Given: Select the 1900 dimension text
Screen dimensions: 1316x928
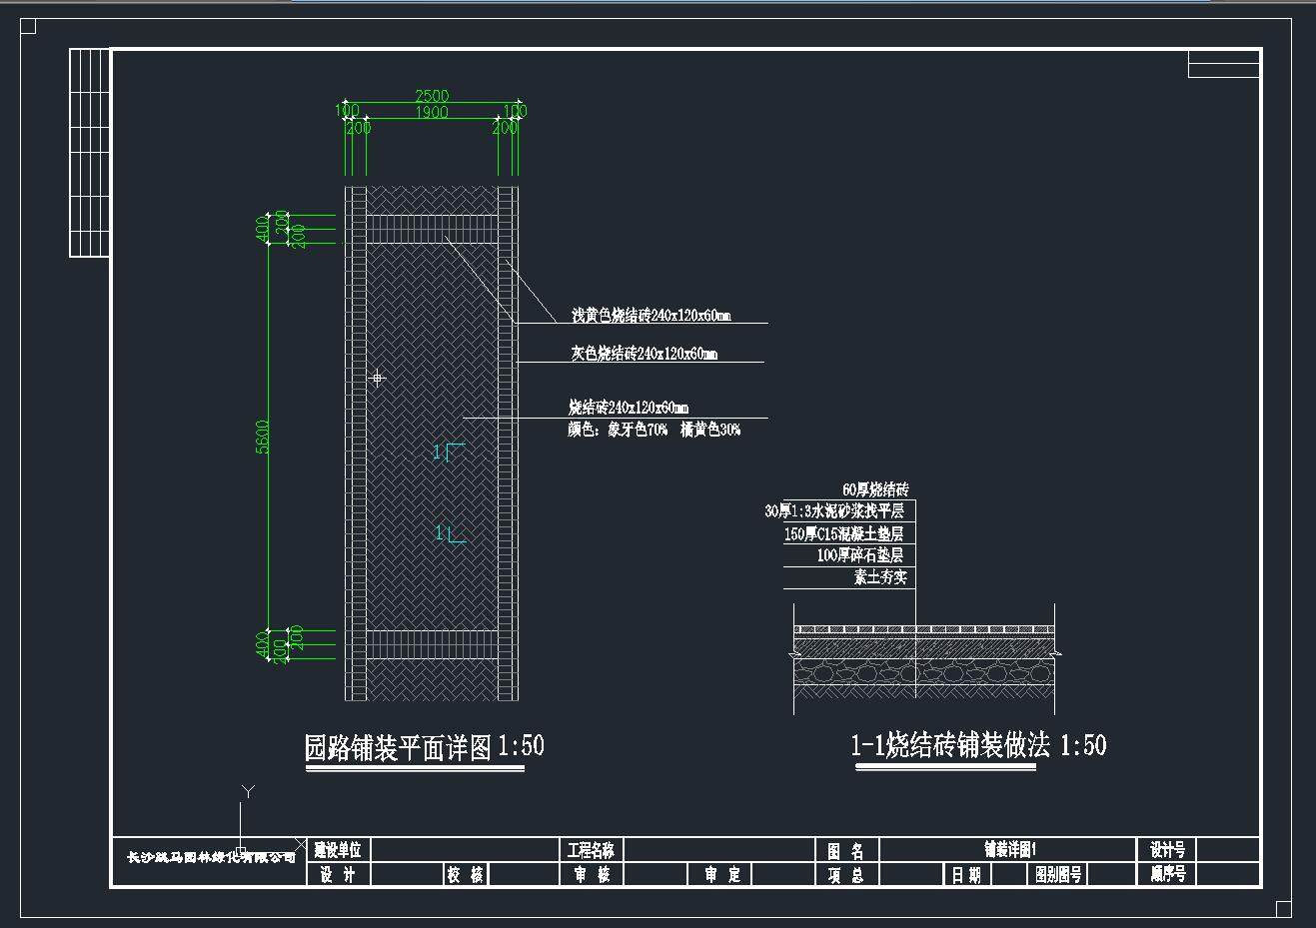Looking at the screenshot, I should pos(432,113).
